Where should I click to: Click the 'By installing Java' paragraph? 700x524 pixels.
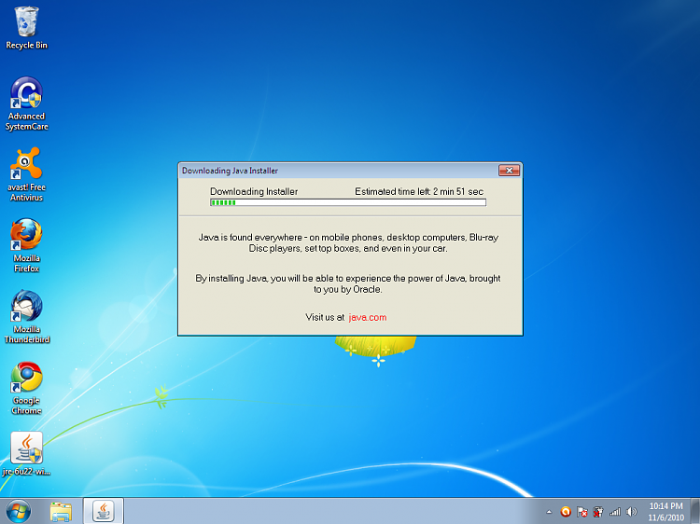coord(348,284)
